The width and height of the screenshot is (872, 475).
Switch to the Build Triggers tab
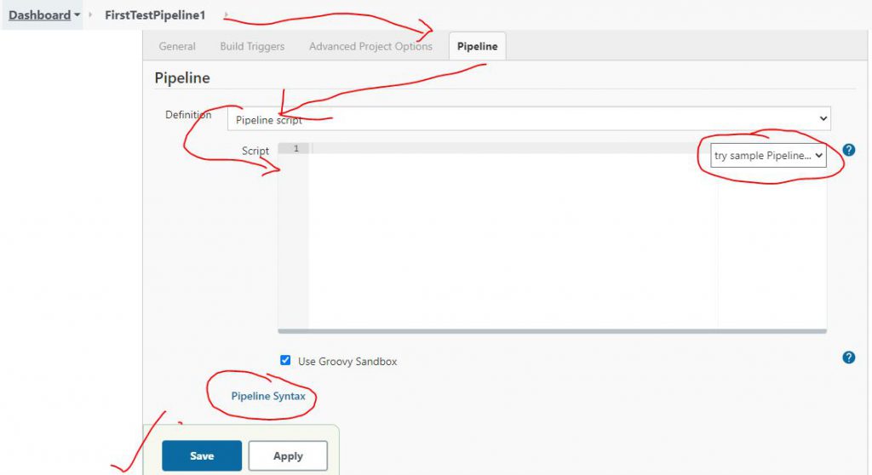pyautogui.click(x=252, y=46)
